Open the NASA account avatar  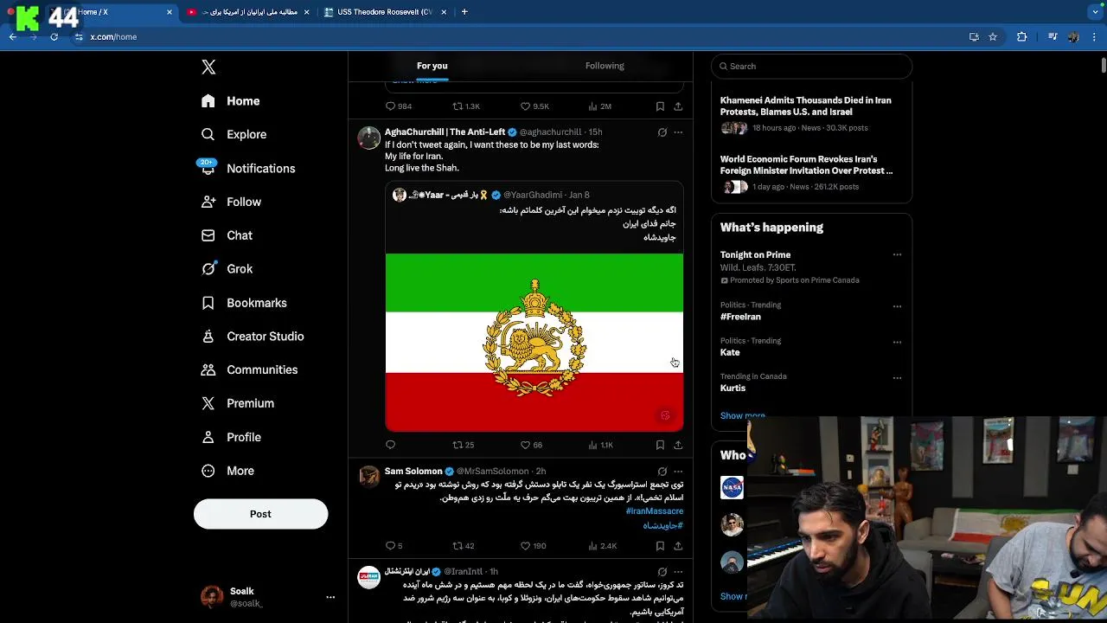point(732,488)
